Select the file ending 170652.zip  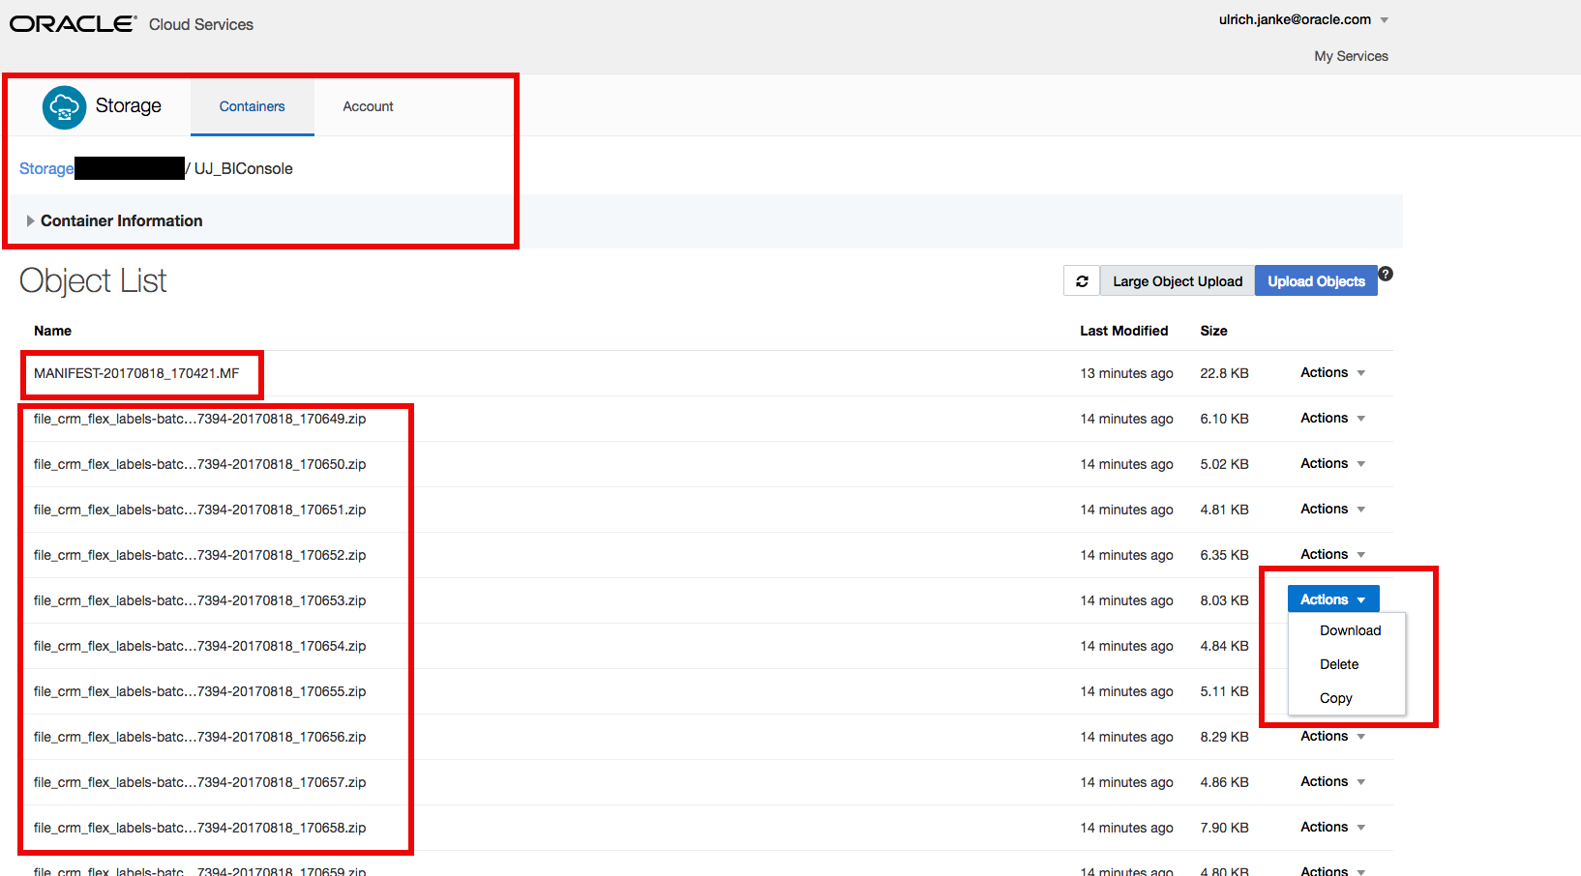(x=199, y=555)
